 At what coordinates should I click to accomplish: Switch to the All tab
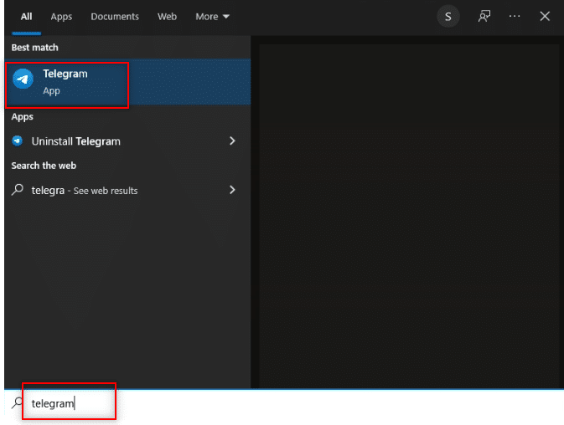click(x=26, y=17)
